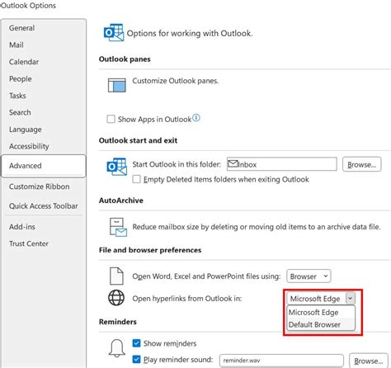Click the Outlook panes layout icon
The width and height of the screenshot is (391, 368).
(x=117, y=85)
